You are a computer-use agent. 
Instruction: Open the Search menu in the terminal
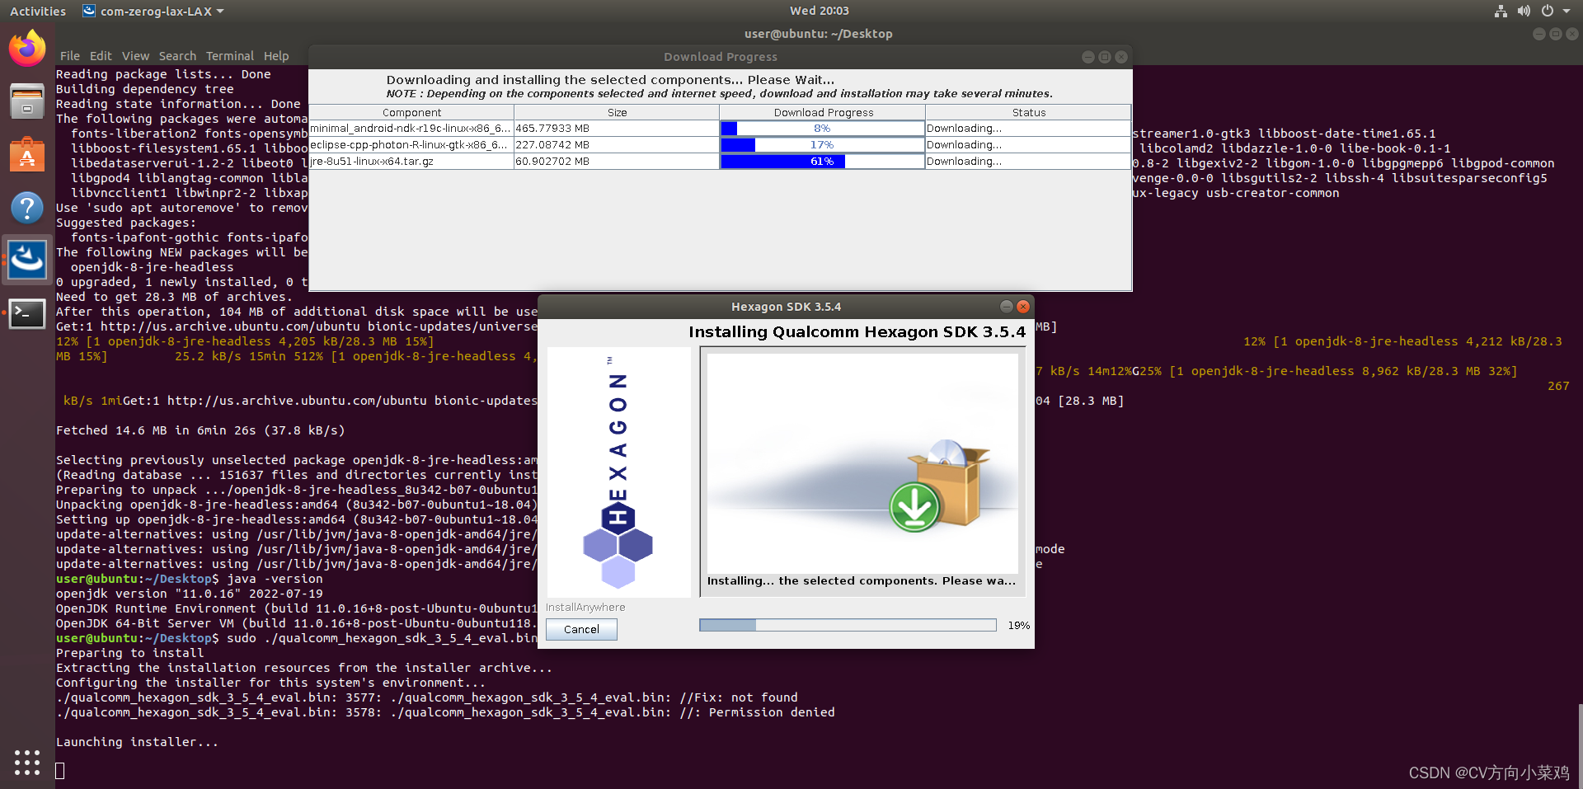[x=177, y=55]
